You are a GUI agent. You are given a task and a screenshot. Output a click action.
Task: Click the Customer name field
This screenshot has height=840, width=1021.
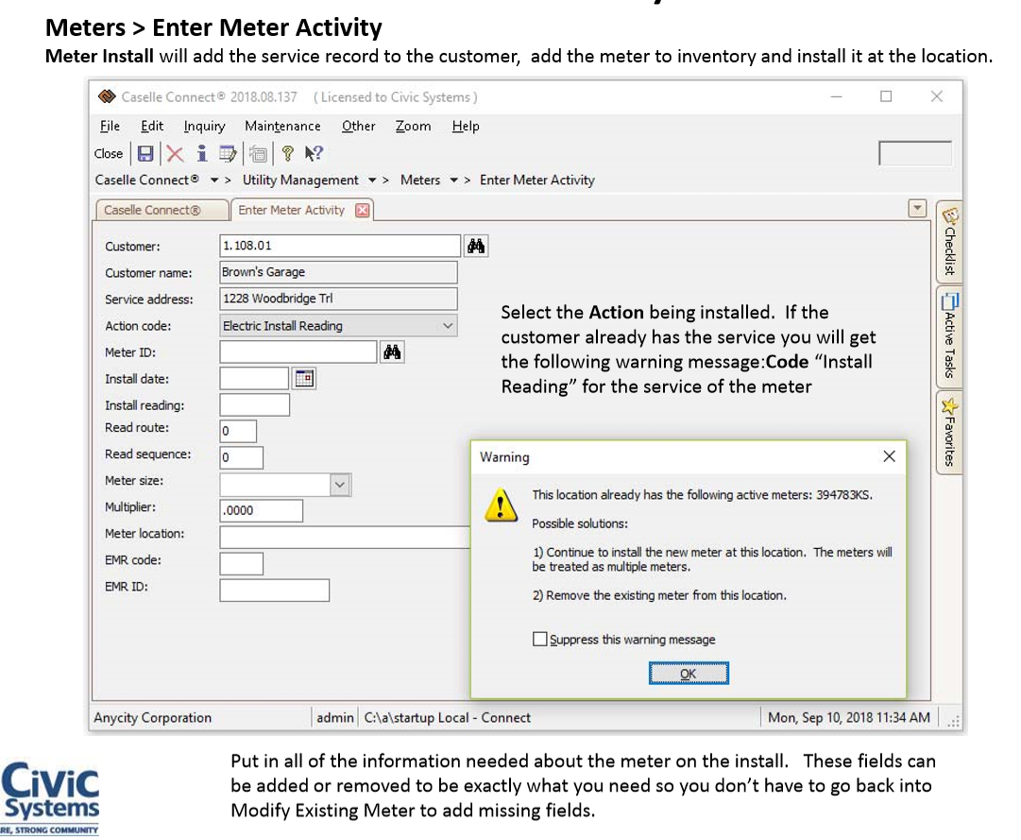pos(338,272)
